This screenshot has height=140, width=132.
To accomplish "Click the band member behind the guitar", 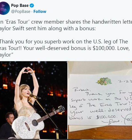I will point(7,125).
